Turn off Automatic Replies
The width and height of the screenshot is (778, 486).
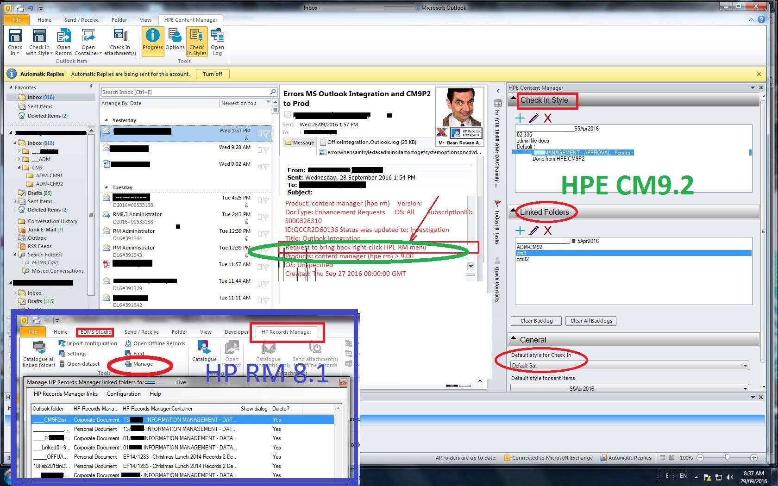click(x=213, y=74)
